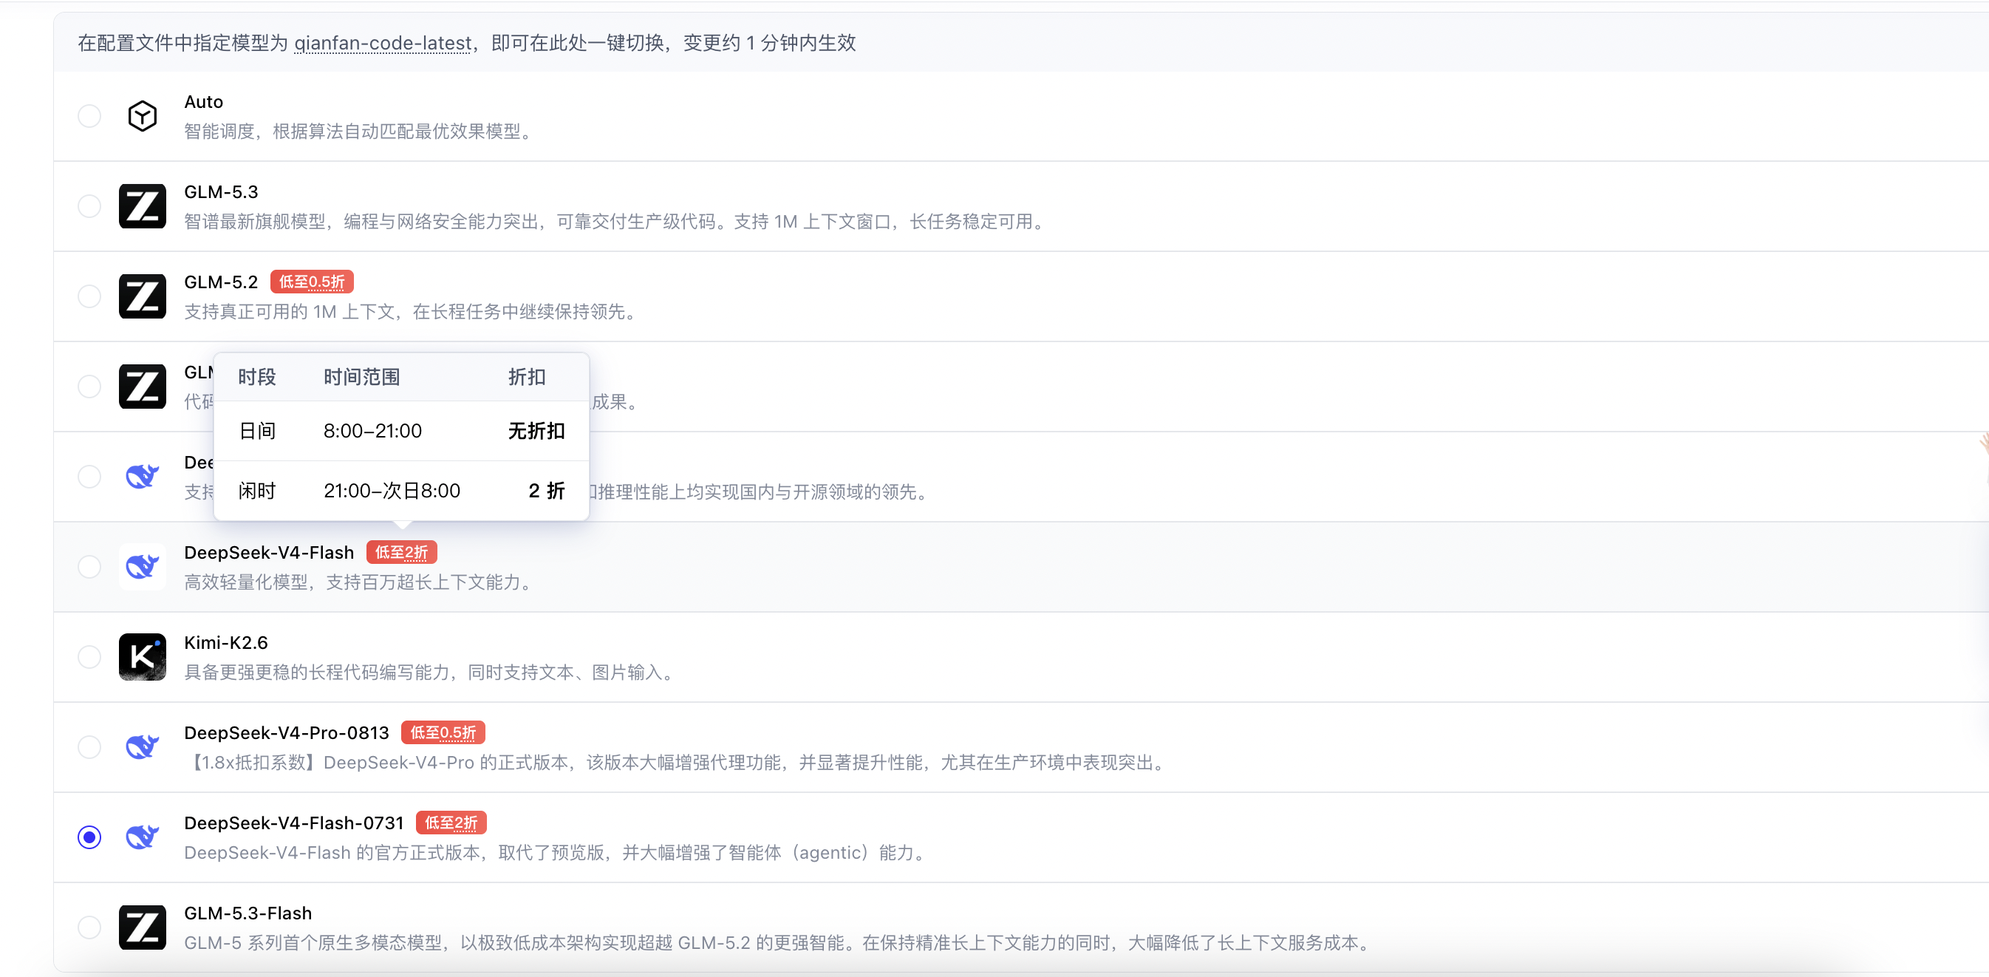The image size is (1989, 977).
Task: Click the 时间范围 column header in tooltip
Action: [361, 377]
